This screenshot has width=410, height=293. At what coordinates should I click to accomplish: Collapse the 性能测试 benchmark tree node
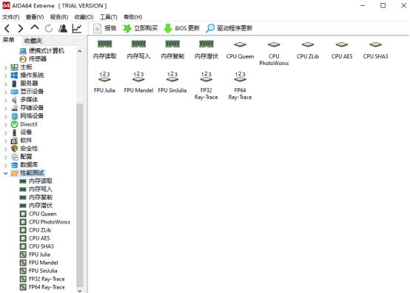point(5,173)
